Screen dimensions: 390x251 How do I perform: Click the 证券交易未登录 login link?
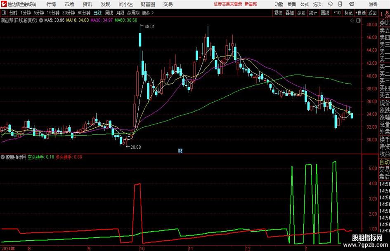pyautogui.click(x=228, y=4)
